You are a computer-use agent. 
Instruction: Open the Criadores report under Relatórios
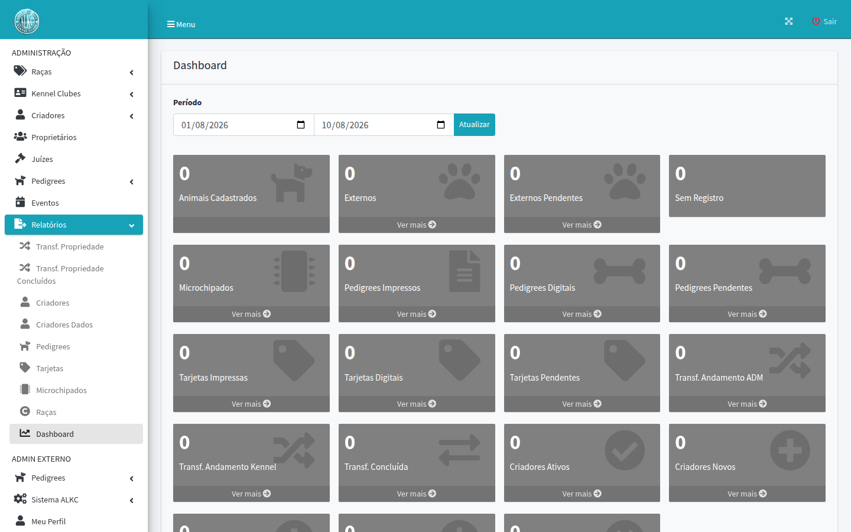[76, 303]
